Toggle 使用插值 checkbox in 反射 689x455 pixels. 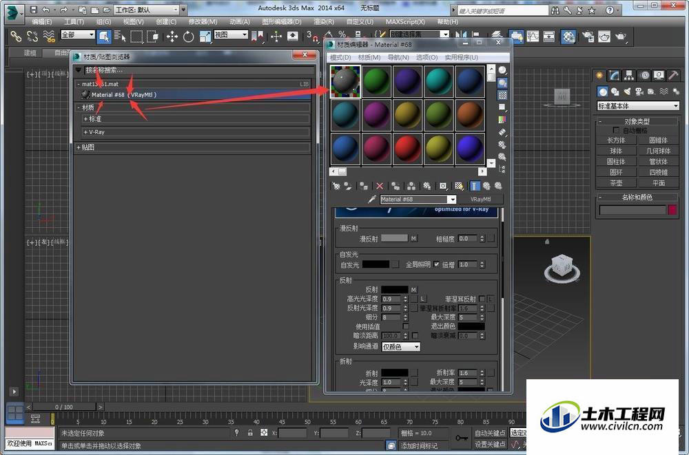point(406,326)
